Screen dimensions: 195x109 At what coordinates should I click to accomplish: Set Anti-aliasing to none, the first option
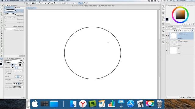tap(14, 84)
